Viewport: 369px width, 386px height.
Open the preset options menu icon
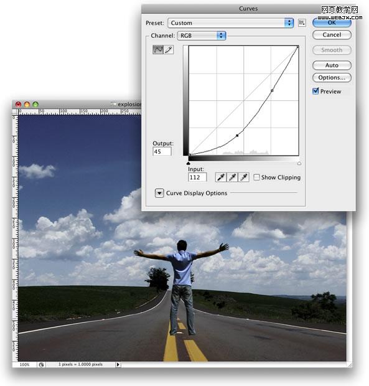pyautogui.click(x=302, y=23)
